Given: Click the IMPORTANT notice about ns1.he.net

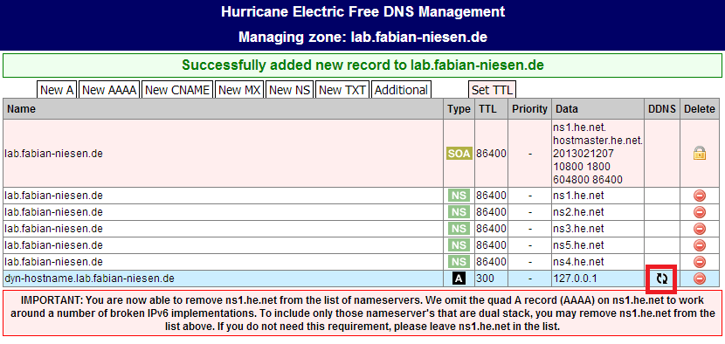Looking at the screenshot, I should click(x=362, y=313).
